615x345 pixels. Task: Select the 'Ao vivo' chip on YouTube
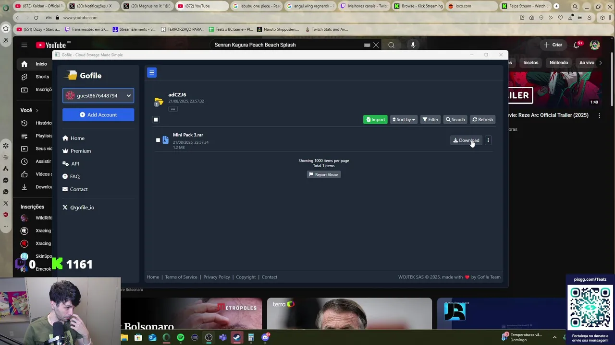coord(587,63)
